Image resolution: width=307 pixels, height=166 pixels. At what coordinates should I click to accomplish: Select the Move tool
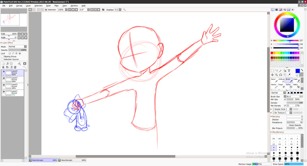click(x=272, y=75)
